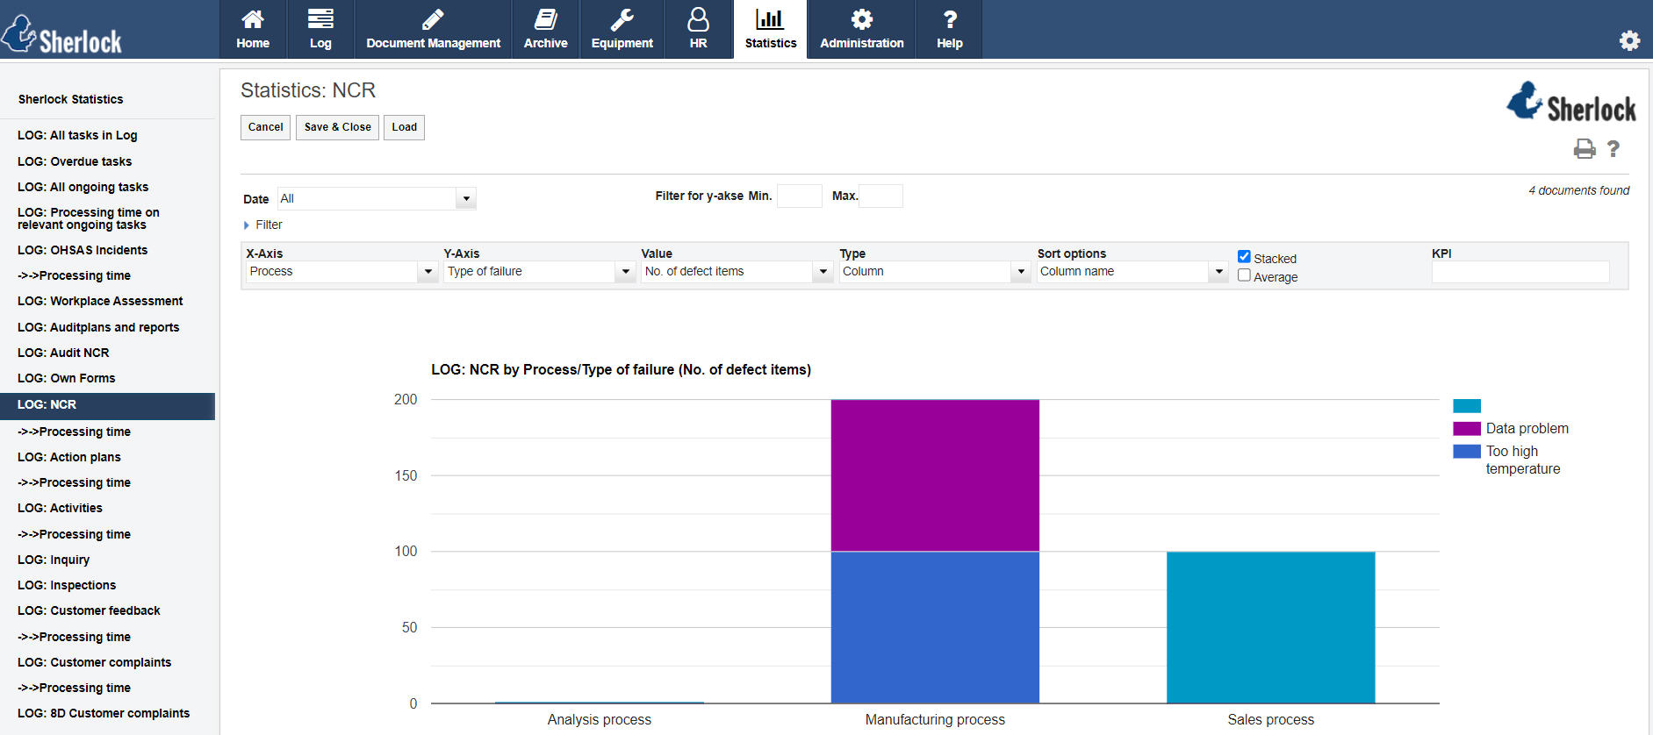The image size is (1653, 735).
Task: Open LOG: Inquiry statistics
Action: 54,560
